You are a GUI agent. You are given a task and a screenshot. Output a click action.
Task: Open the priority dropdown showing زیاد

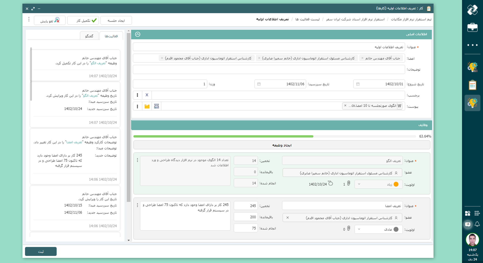[378, 184]
